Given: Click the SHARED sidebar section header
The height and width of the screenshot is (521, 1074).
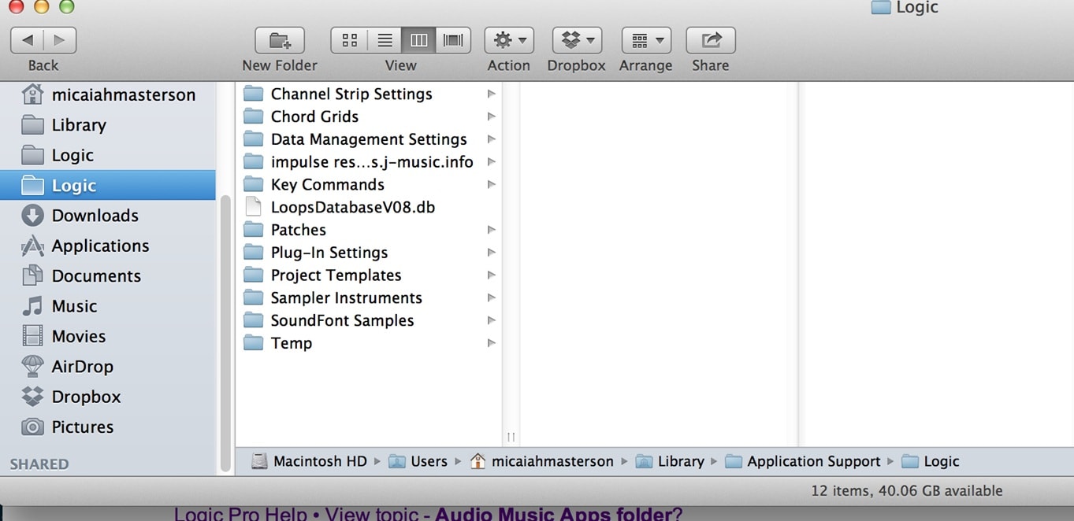Looking at the screenshot, I should [39, 464].
